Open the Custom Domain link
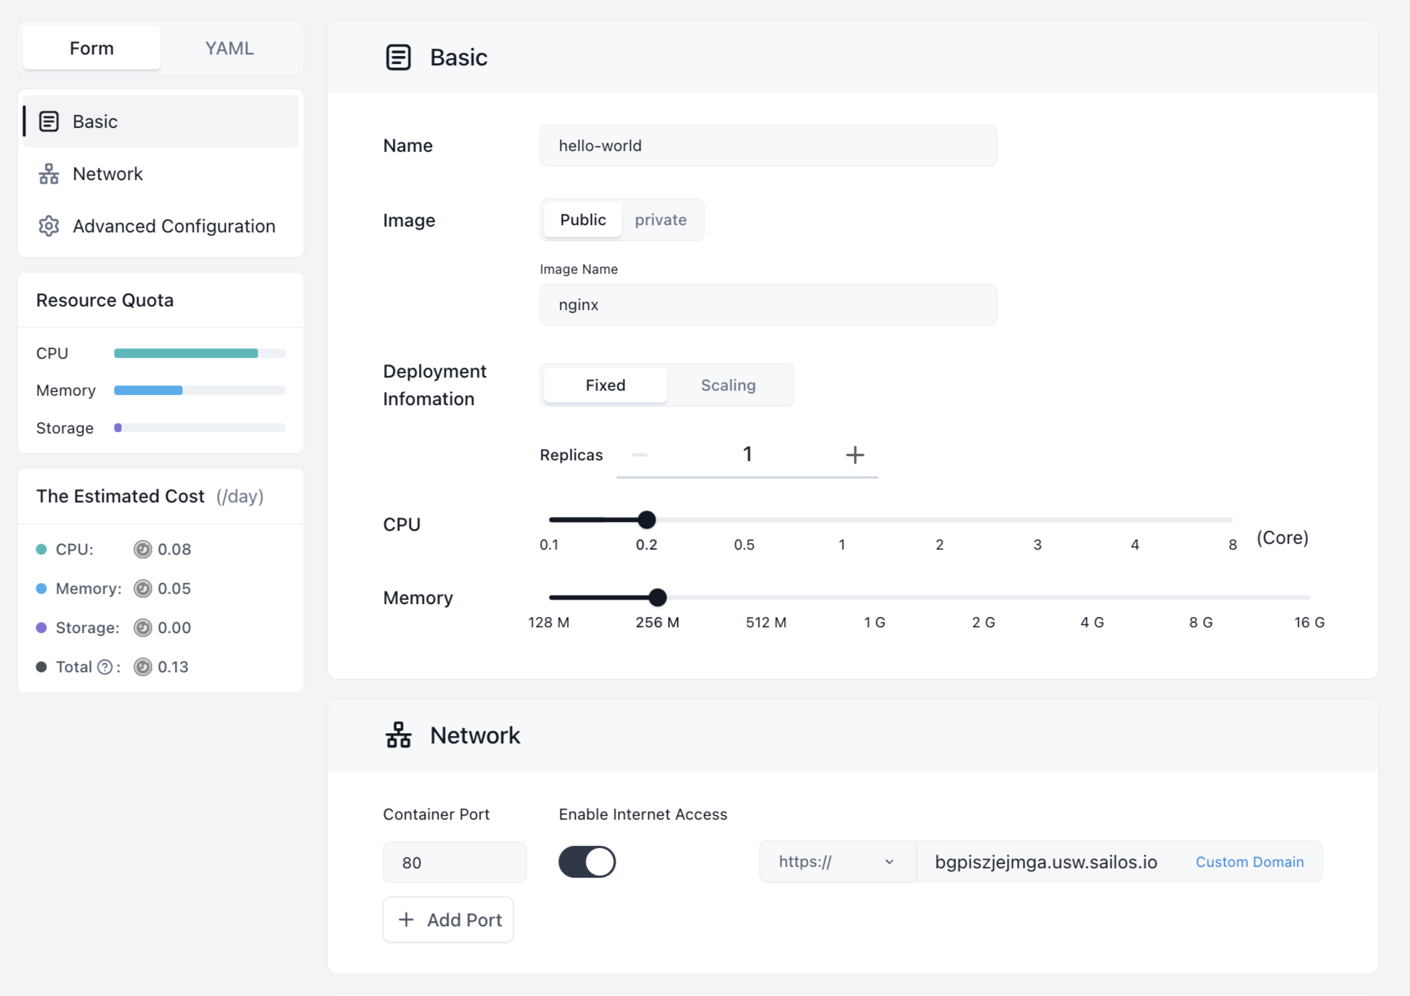Screen dimensions: 1410x996 coord(1249,862)
